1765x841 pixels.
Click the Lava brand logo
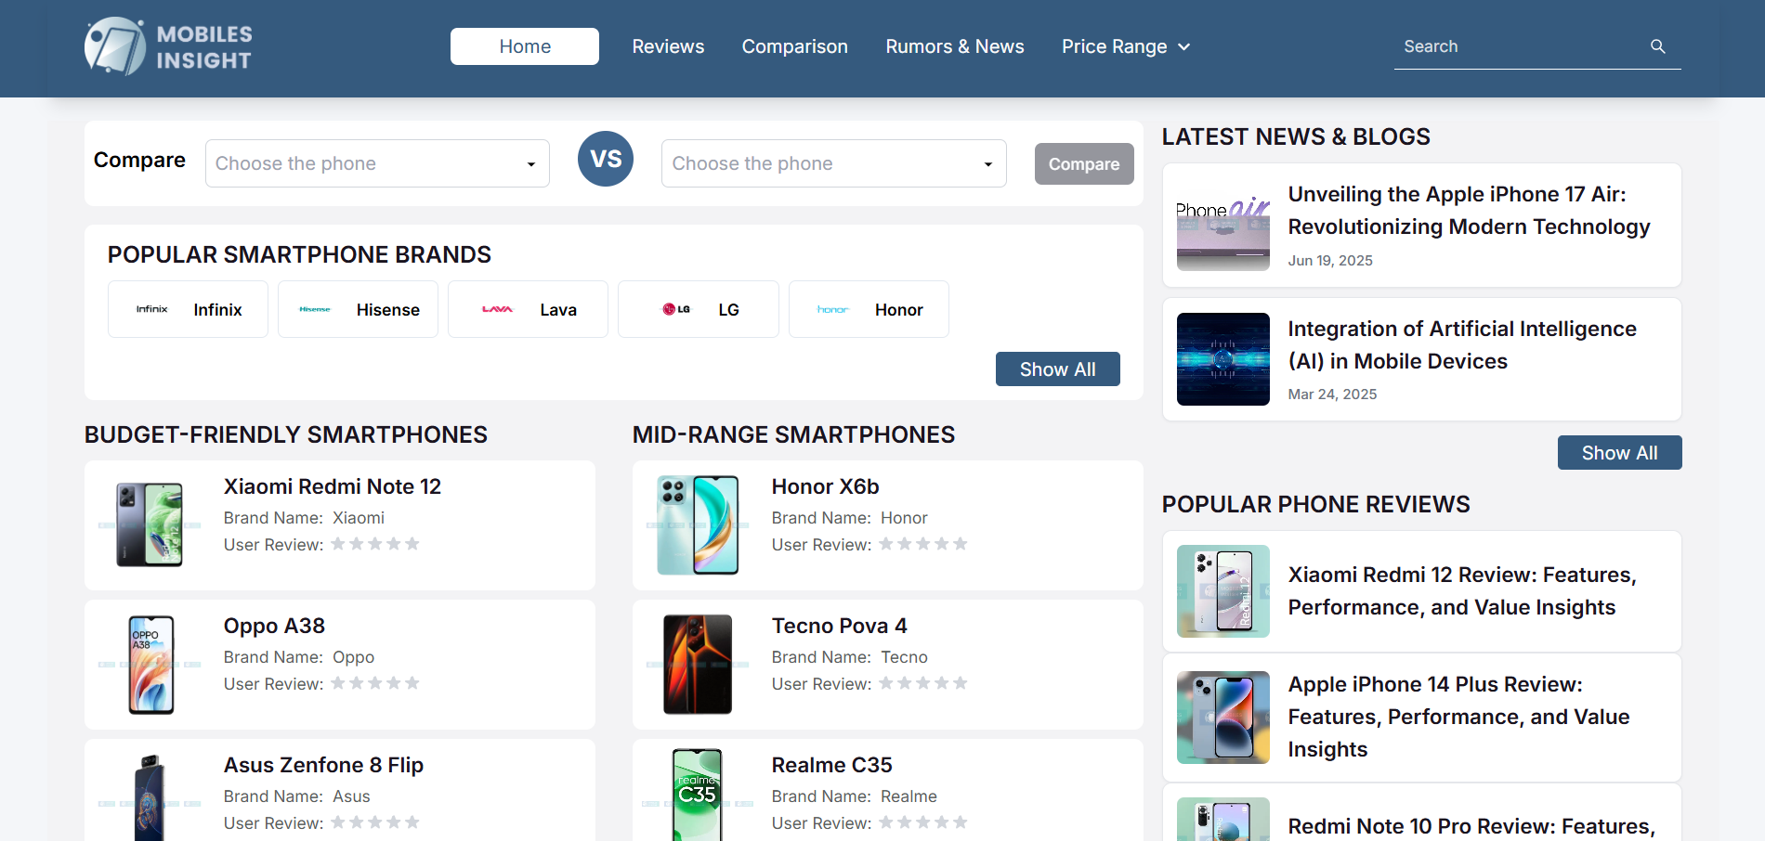(x=497, y=309)
